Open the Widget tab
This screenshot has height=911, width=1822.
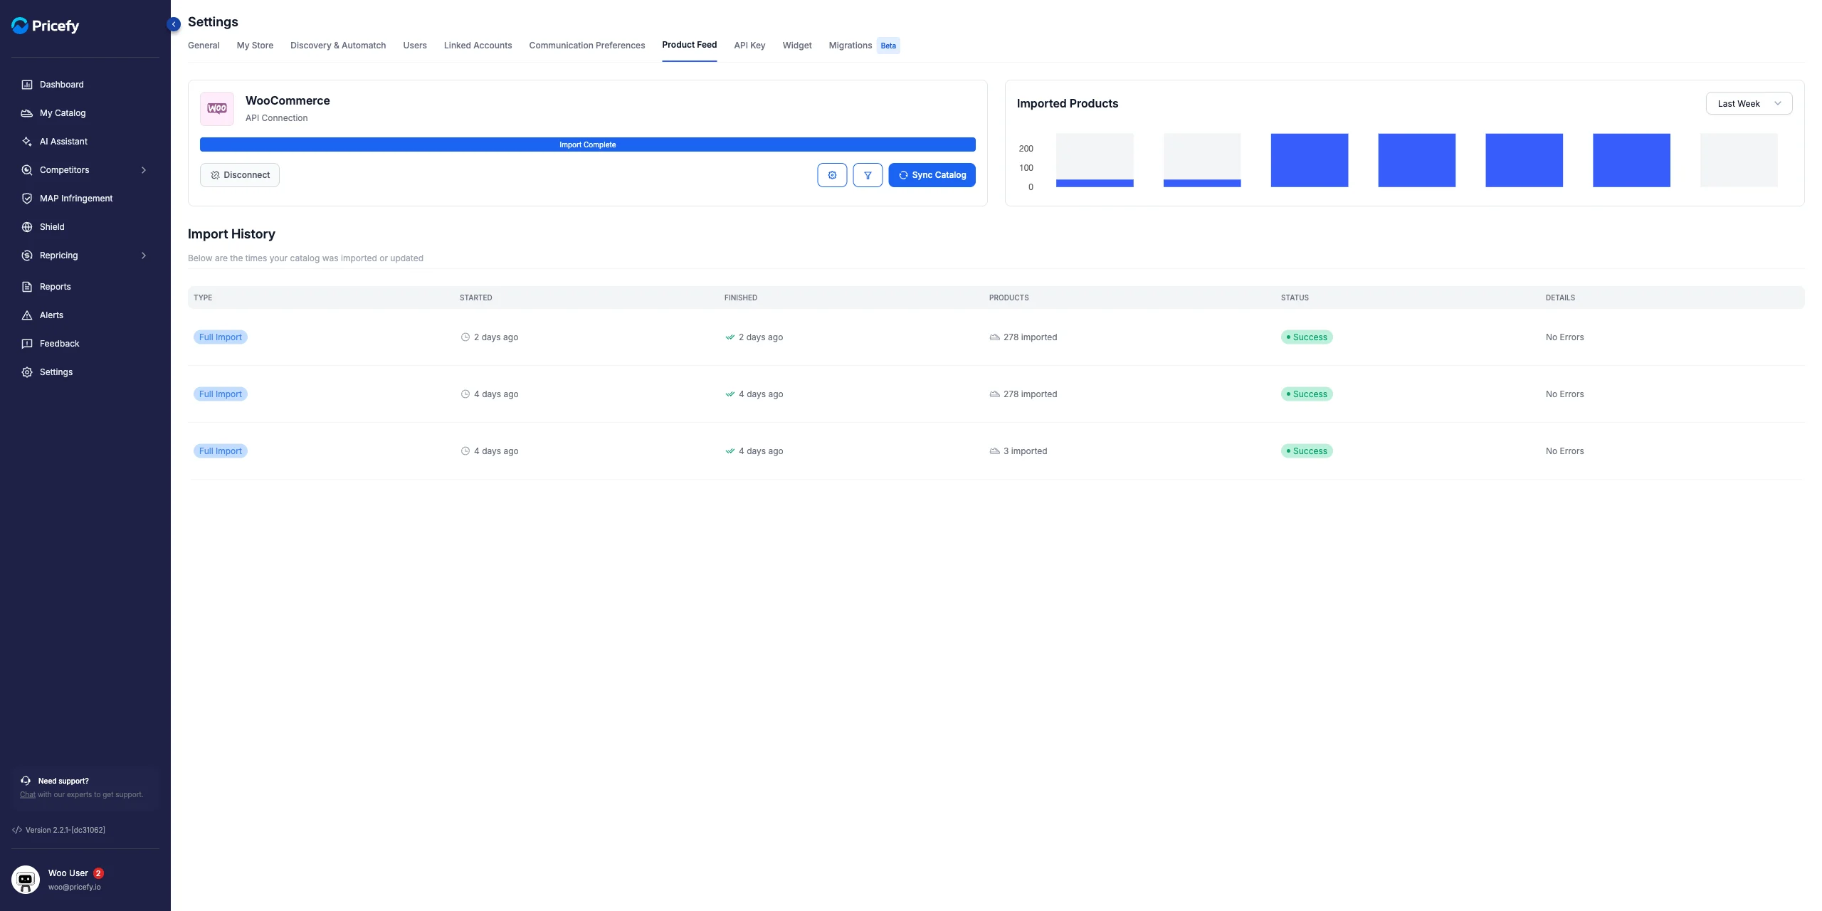tap(797, 46)
